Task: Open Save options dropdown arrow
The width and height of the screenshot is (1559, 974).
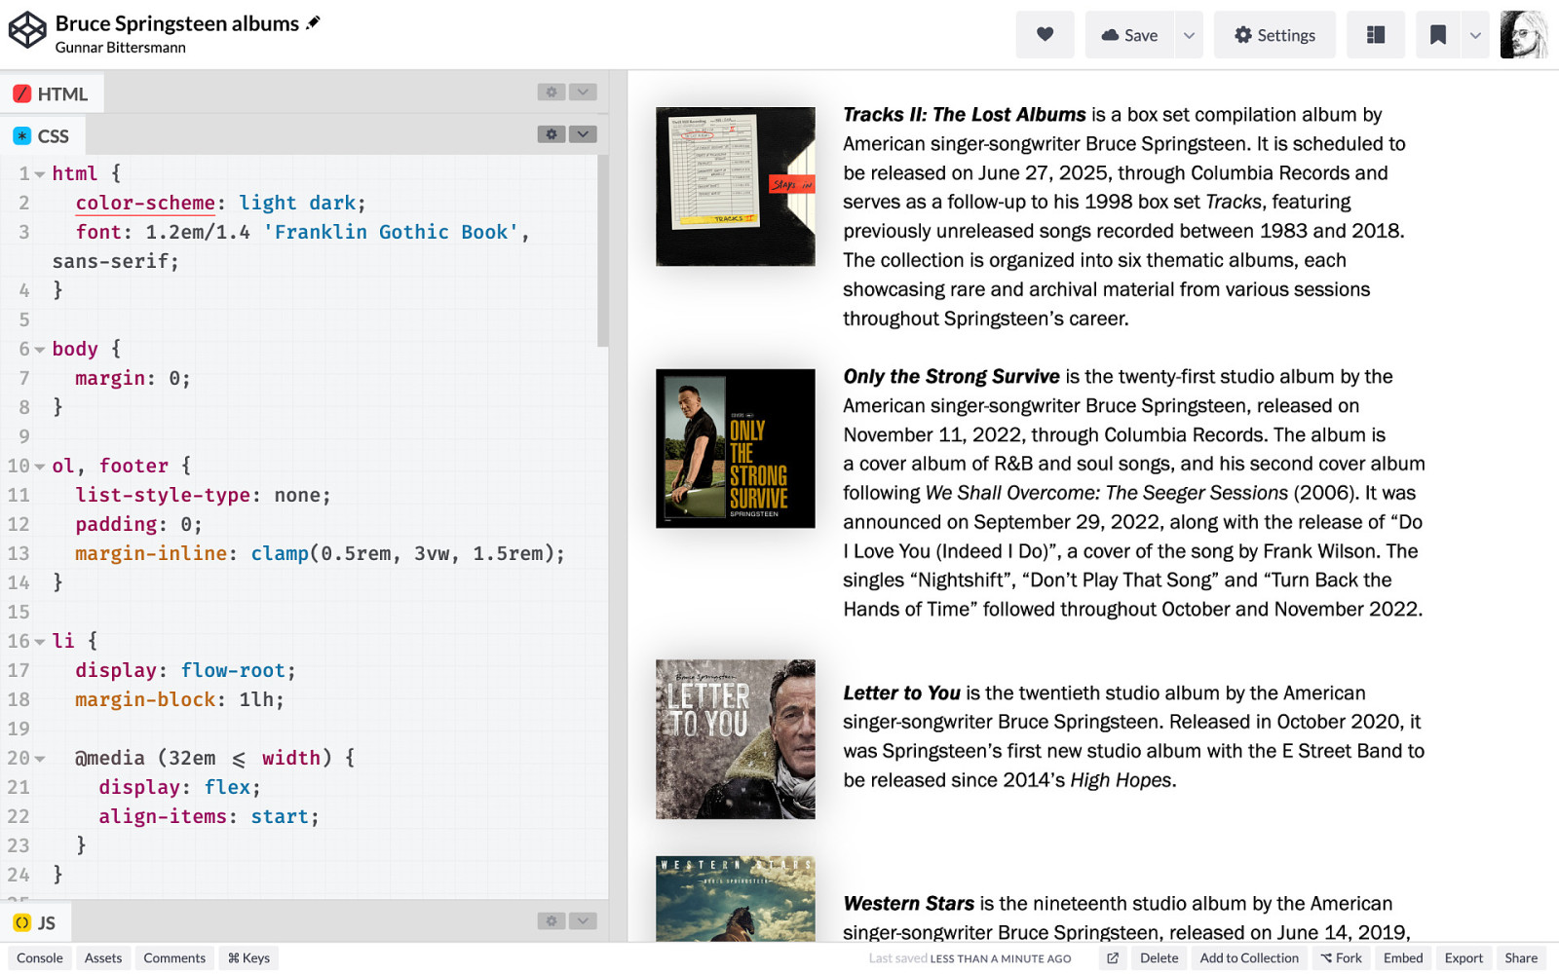Action: point(1189,35)
